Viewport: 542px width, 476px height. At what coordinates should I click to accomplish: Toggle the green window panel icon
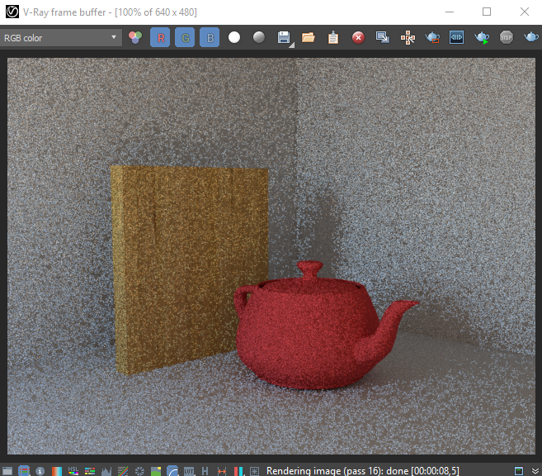pos(519,471)
